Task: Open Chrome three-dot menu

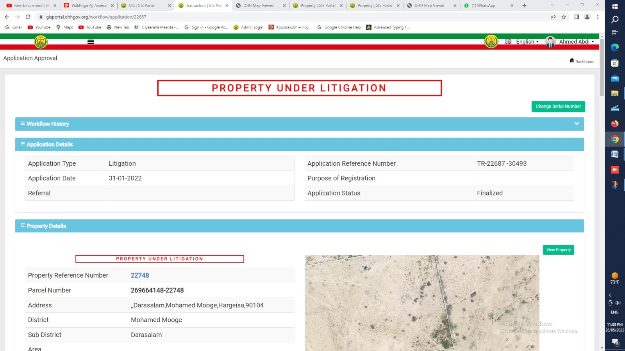Action: (x=598, y=17)
